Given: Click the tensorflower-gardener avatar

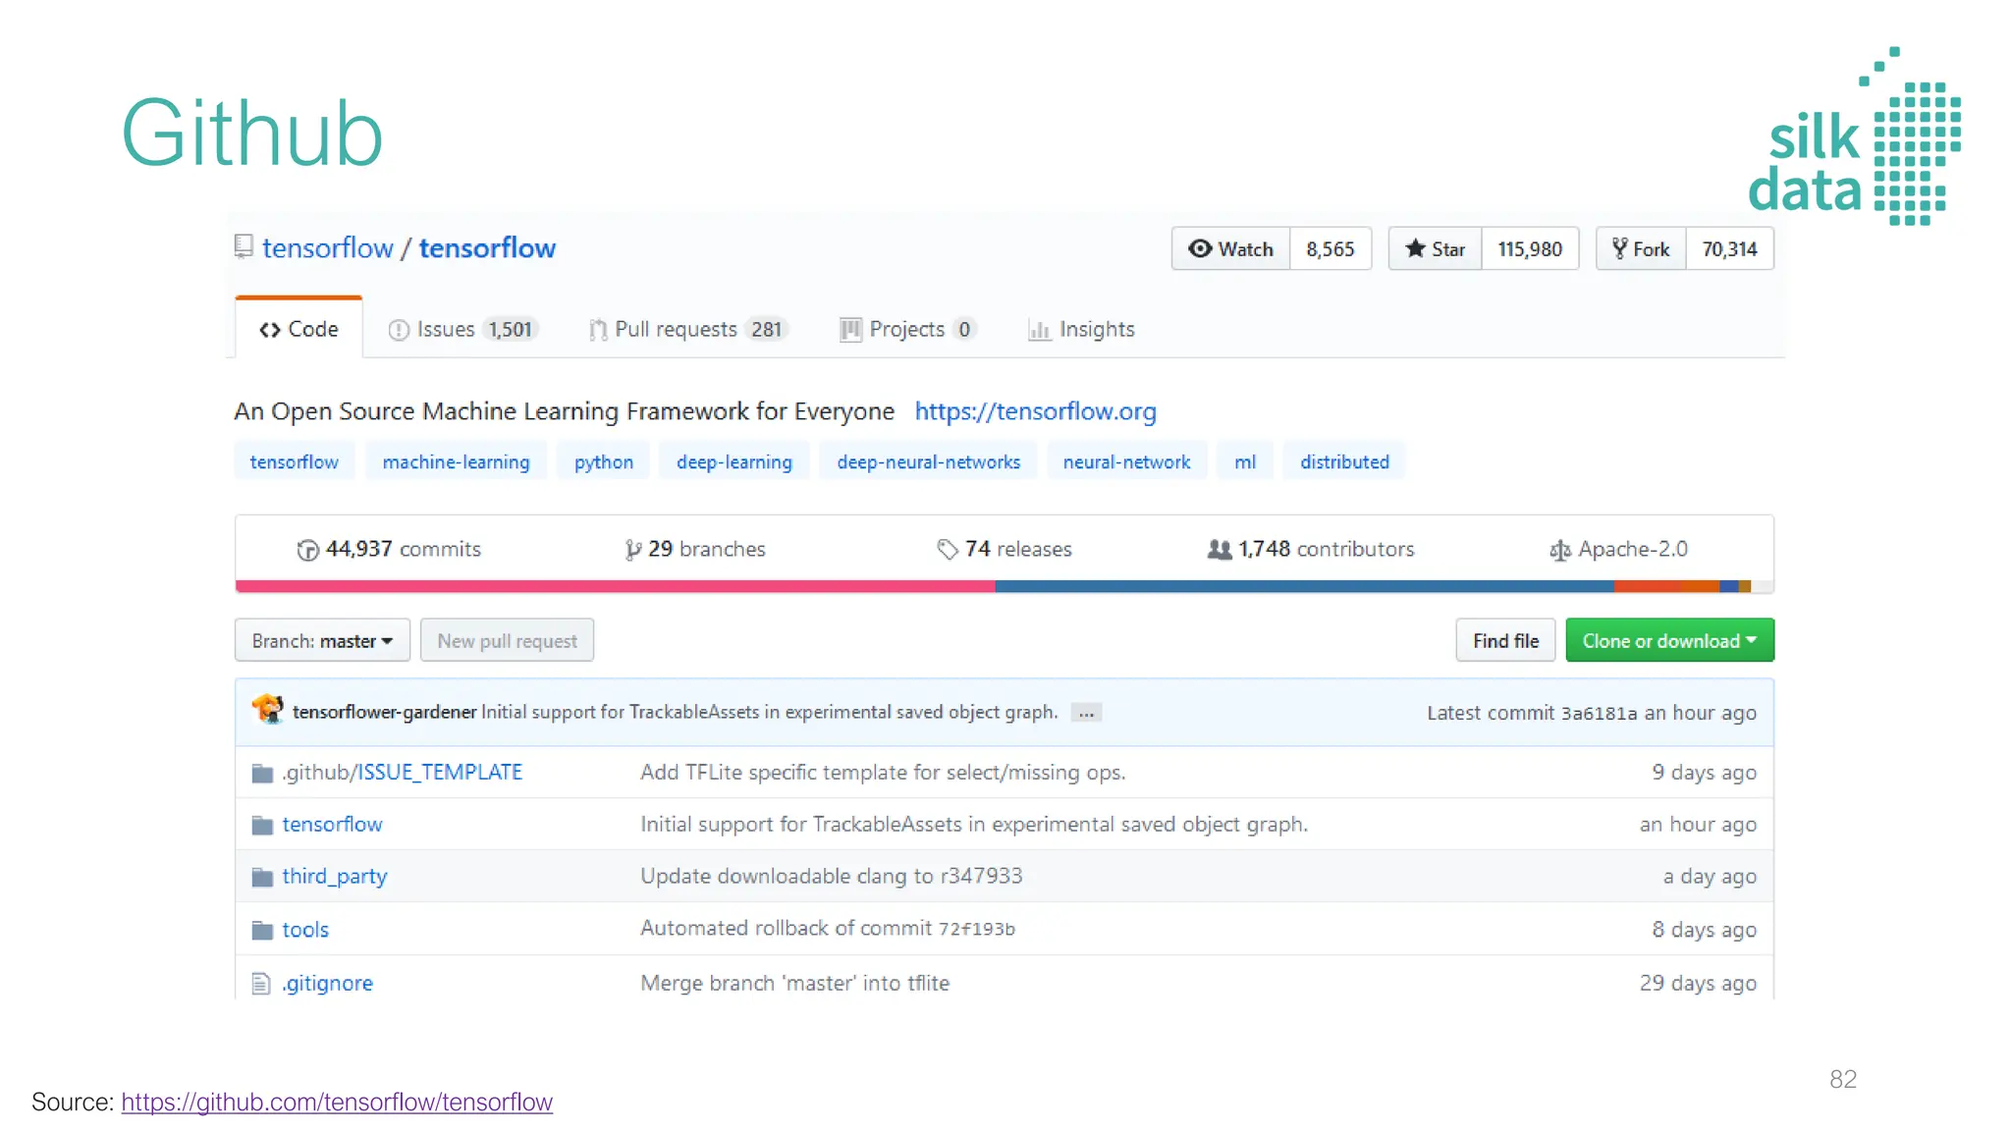Looking at the screenshot, I should pos(267,709).
